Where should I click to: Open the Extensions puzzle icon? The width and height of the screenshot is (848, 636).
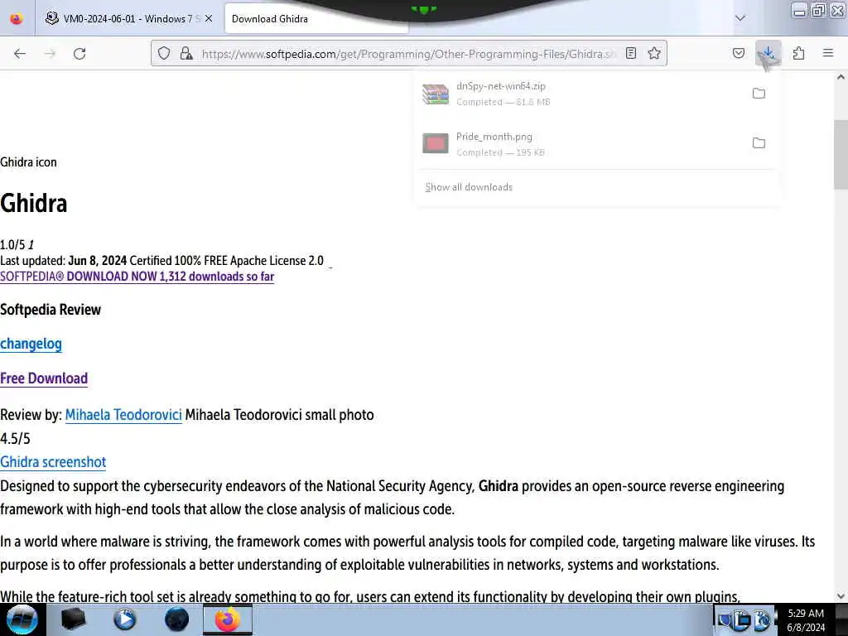(x=799, y=53)
